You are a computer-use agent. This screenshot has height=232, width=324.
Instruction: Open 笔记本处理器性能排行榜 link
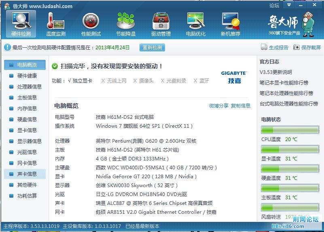pos(286,93)
